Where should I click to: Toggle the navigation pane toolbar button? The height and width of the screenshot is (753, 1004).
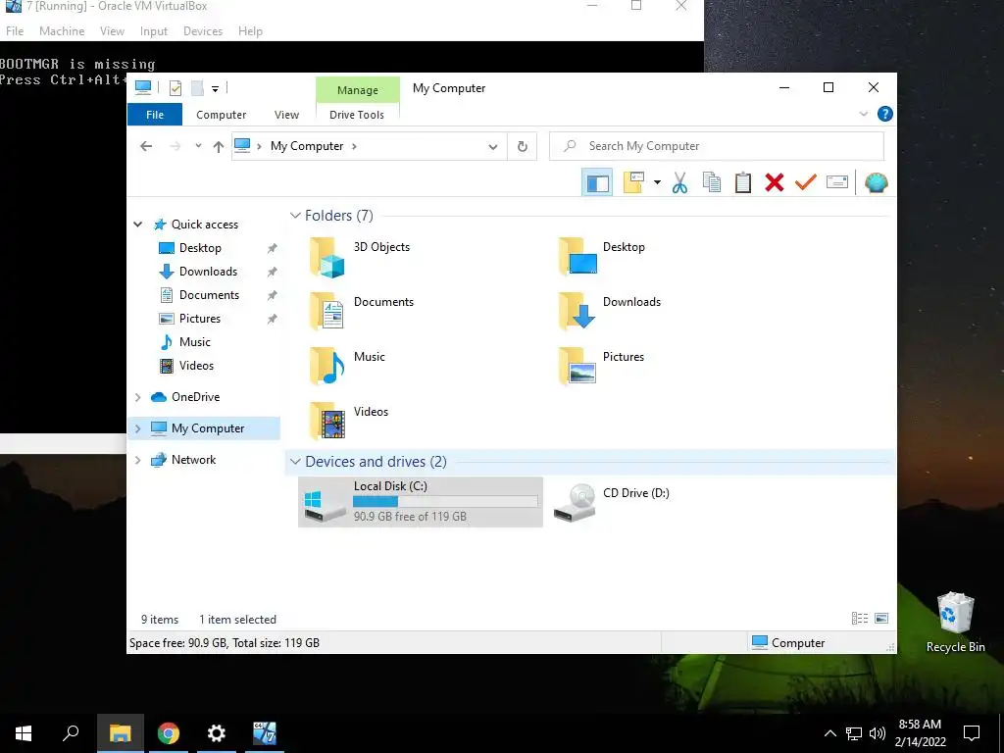[x=597, y=182]
